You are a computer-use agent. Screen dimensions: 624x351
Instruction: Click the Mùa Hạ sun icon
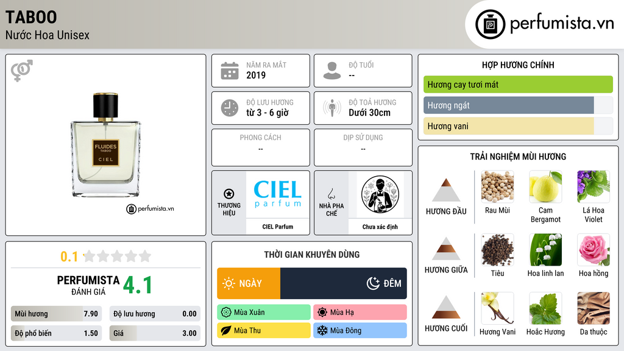coord(322,313)
